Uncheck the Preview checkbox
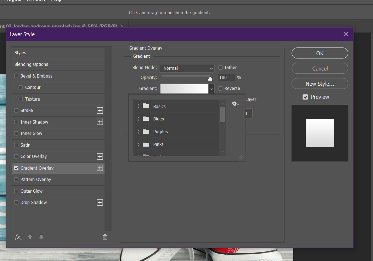This screenshot has height=261, width=373. point(305,97)
